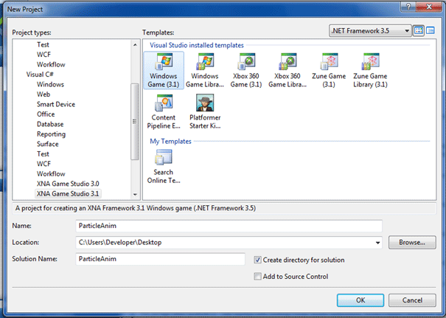This screenshot has height=318, width=446.
Task: Select Test item below Surface
Action: (43, 154)
